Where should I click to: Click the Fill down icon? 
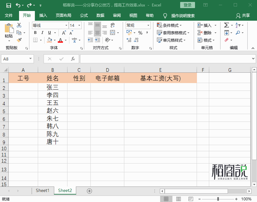pyautogui.click(x=227, y=33)
